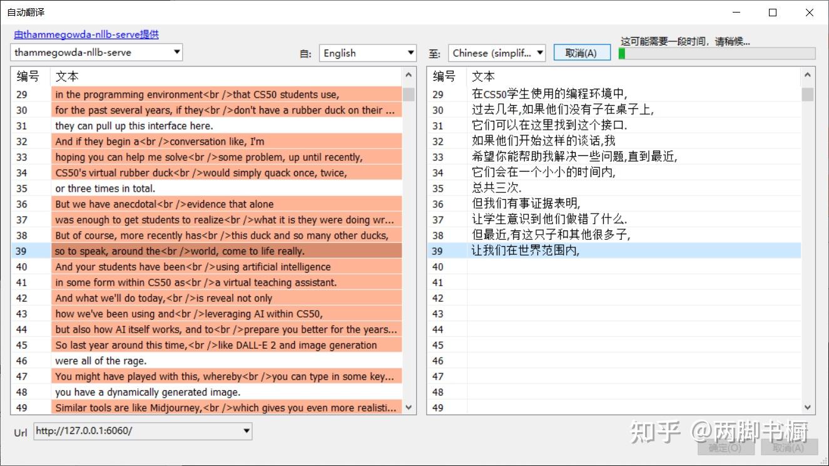The width and height of the screenshot is (829, 466).
Task: Select translation "它们会在一个小小的时间内,"
Action: pos(614,173)
